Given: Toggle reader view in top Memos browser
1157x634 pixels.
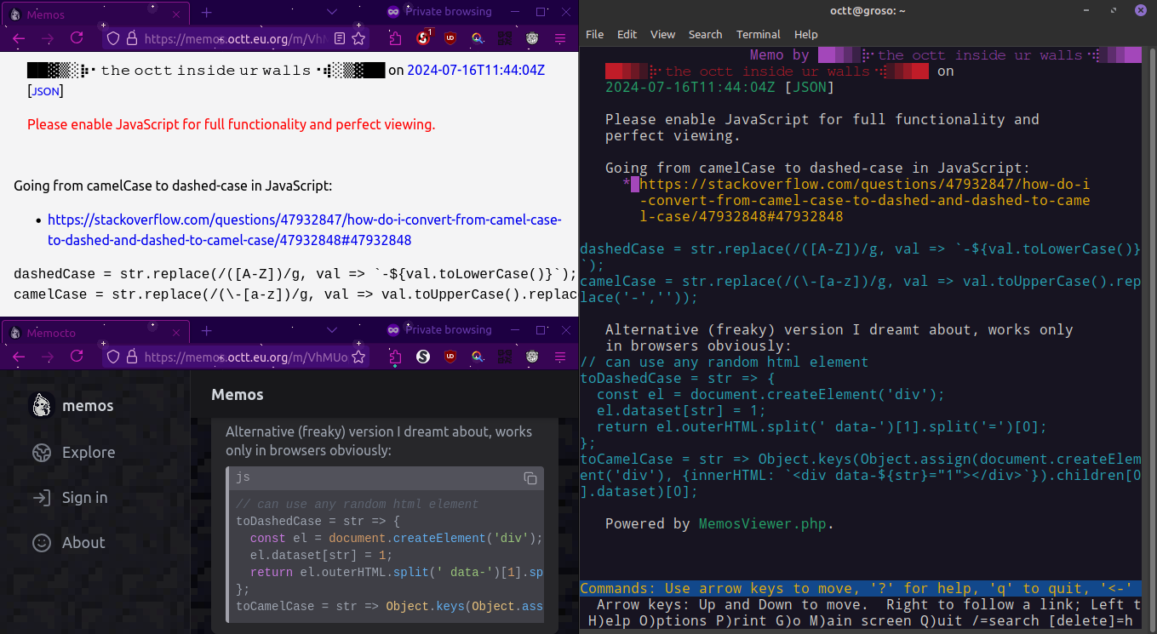Looking at the screenshot, I should (x=339, y=38).
